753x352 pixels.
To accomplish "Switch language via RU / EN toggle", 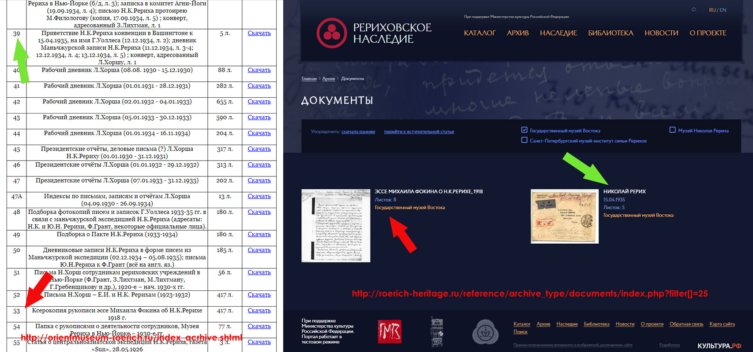I will [x=718, y=10].
